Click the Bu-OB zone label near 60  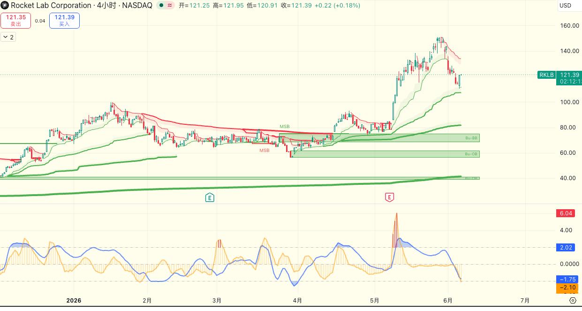pos(471,154)
